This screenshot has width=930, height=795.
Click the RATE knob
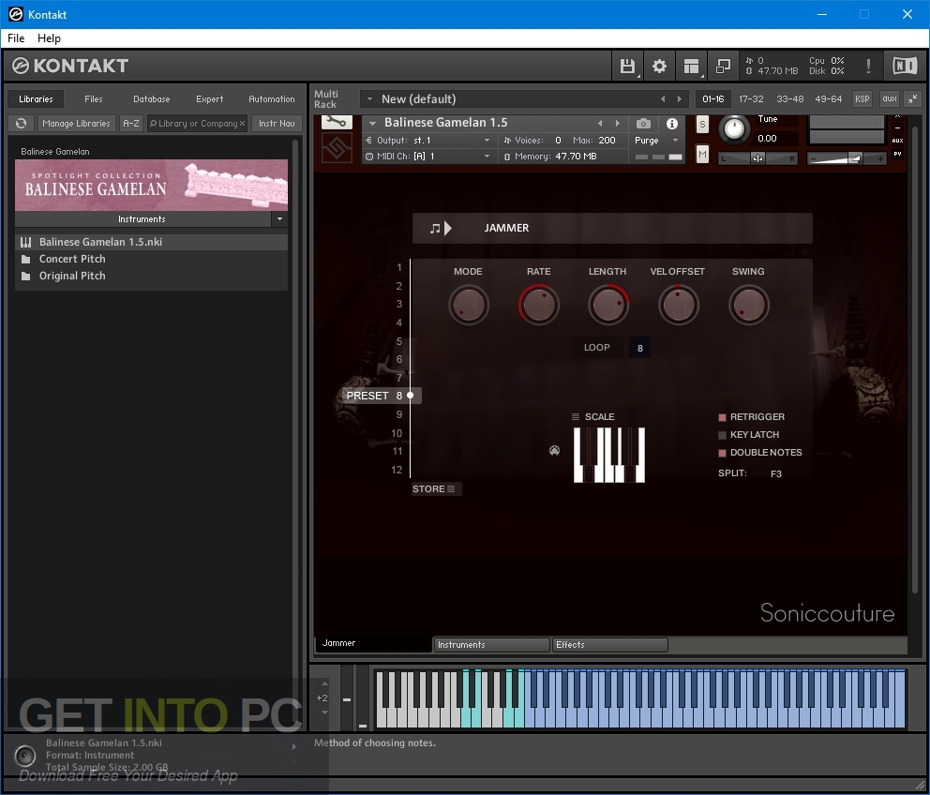click(x=538, y=305)
